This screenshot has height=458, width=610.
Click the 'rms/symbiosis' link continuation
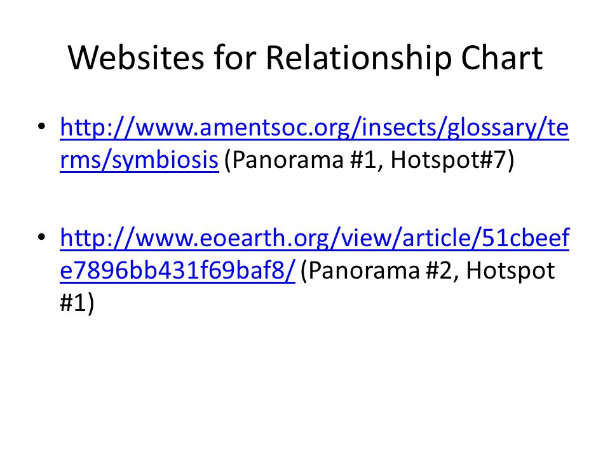point(139,160)
